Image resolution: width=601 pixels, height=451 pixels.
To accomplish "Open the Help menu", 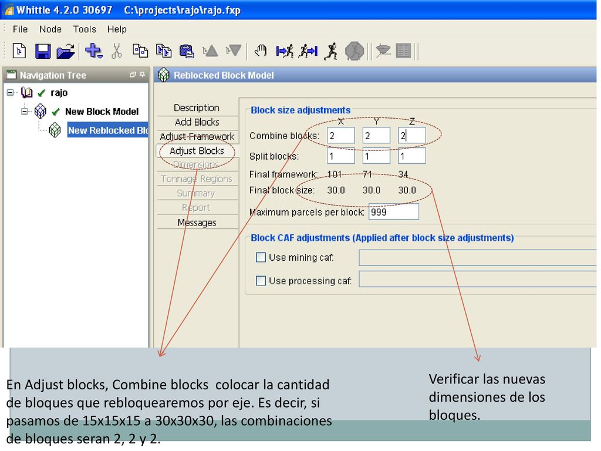I will (x=117, y=29).
